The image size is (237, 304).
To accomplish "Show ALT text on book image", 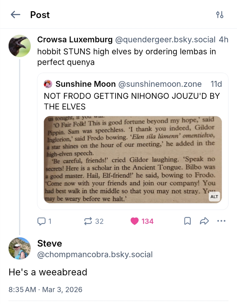I will (x=214, y=197).
